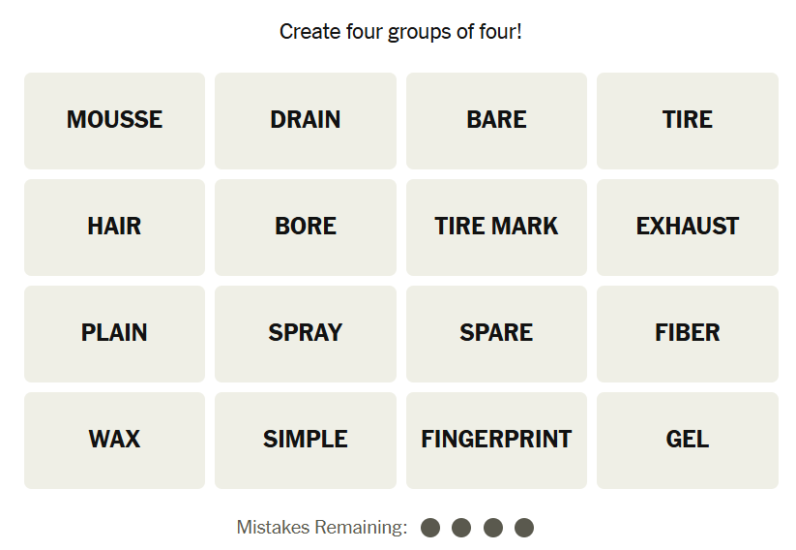
Task: Choose the FIBER word tile
Action: pos(688,333)
